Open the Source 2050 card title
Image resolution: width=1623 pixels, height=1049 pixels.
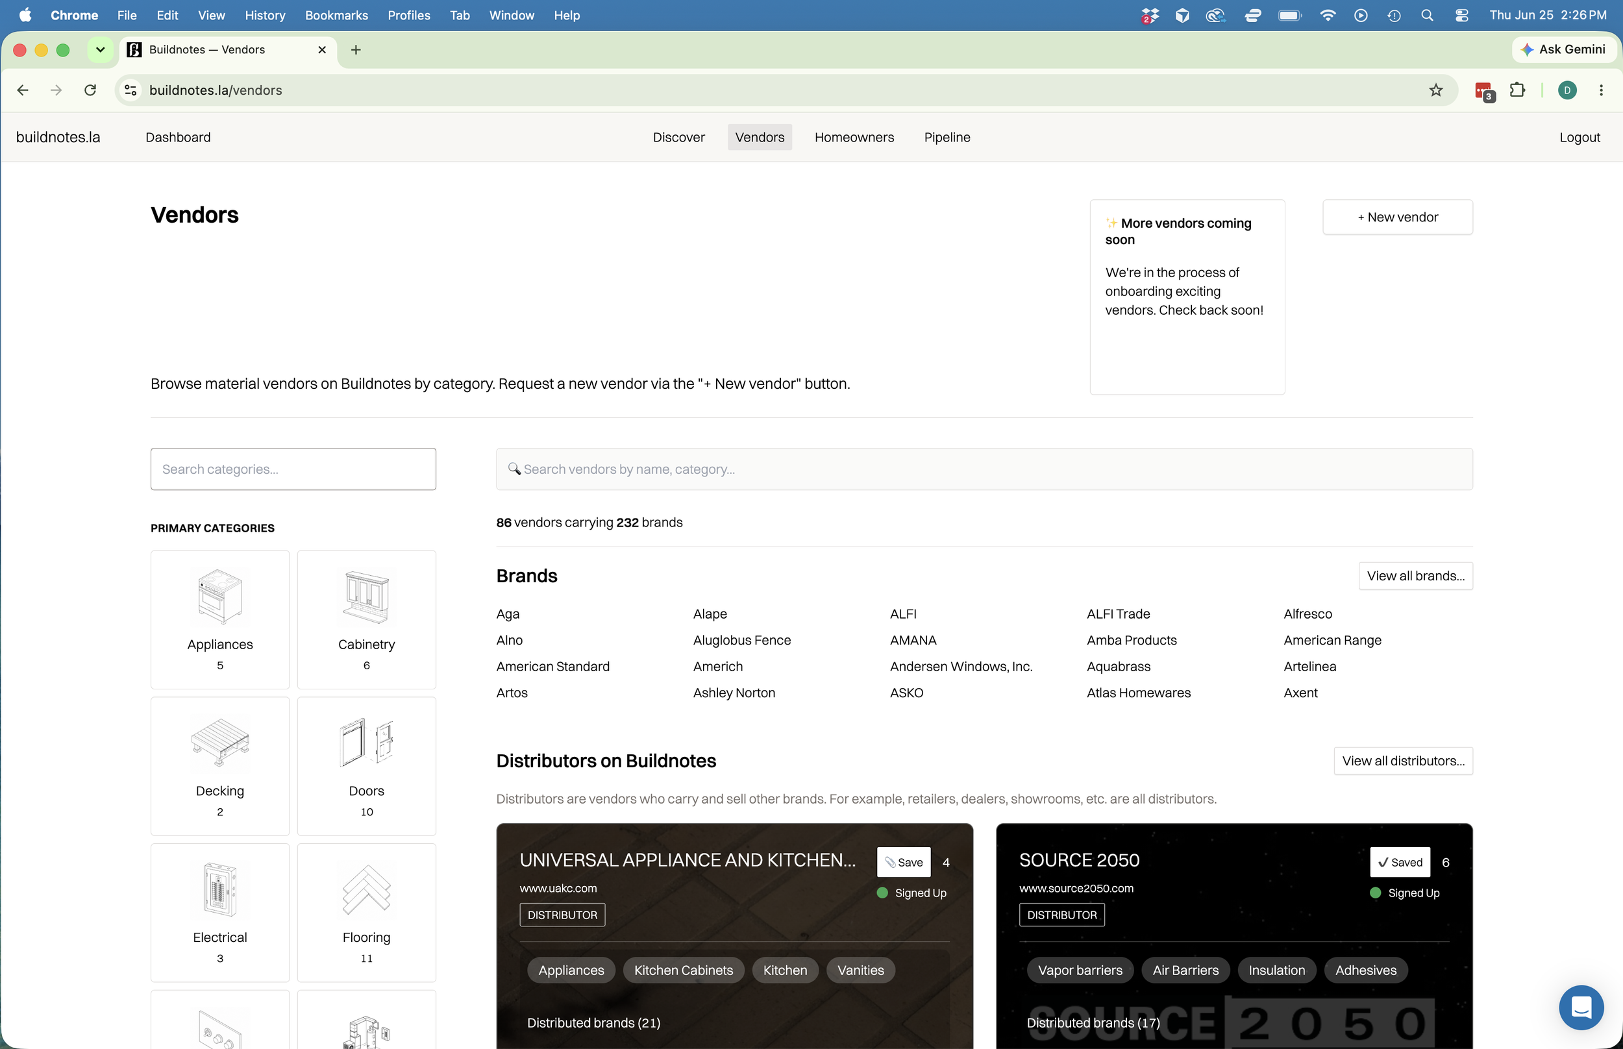[x=1079, y=860]
